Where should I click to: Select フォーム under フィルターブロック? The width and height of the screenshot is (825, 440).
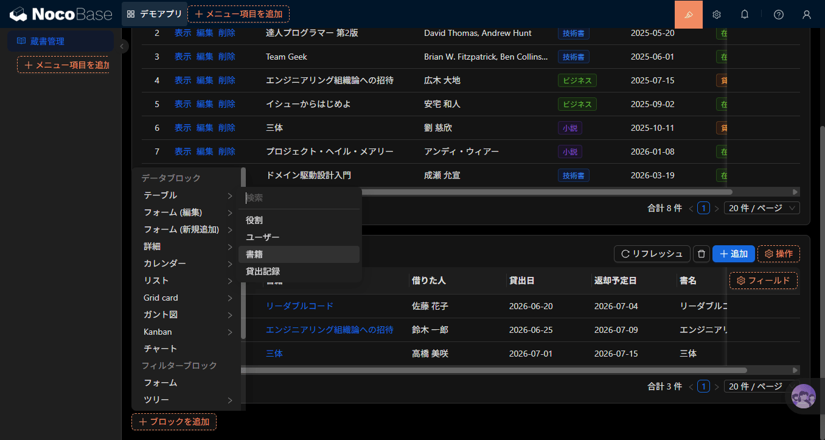coord(187,383)
